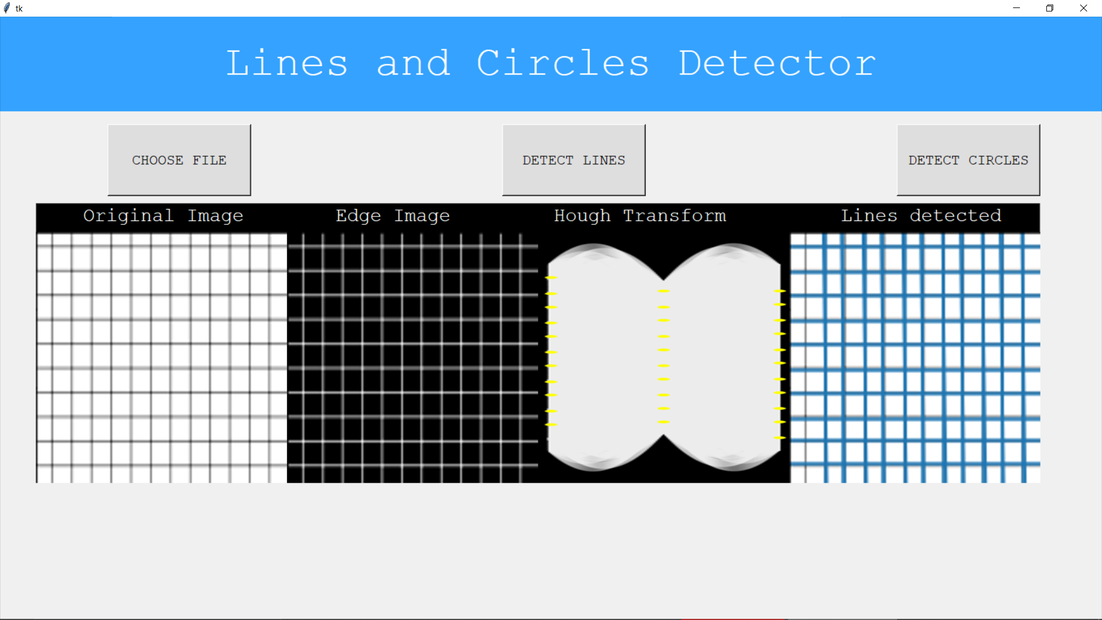The width and height of the screenshot is (1102, 620).
Task: Click the Original Image header label
Action: 163,216
